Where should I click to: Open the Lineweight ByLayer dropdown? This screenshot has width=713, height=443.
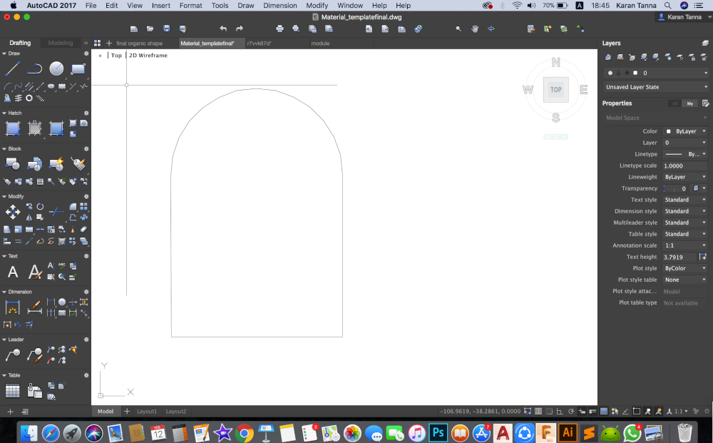[685, 177]
